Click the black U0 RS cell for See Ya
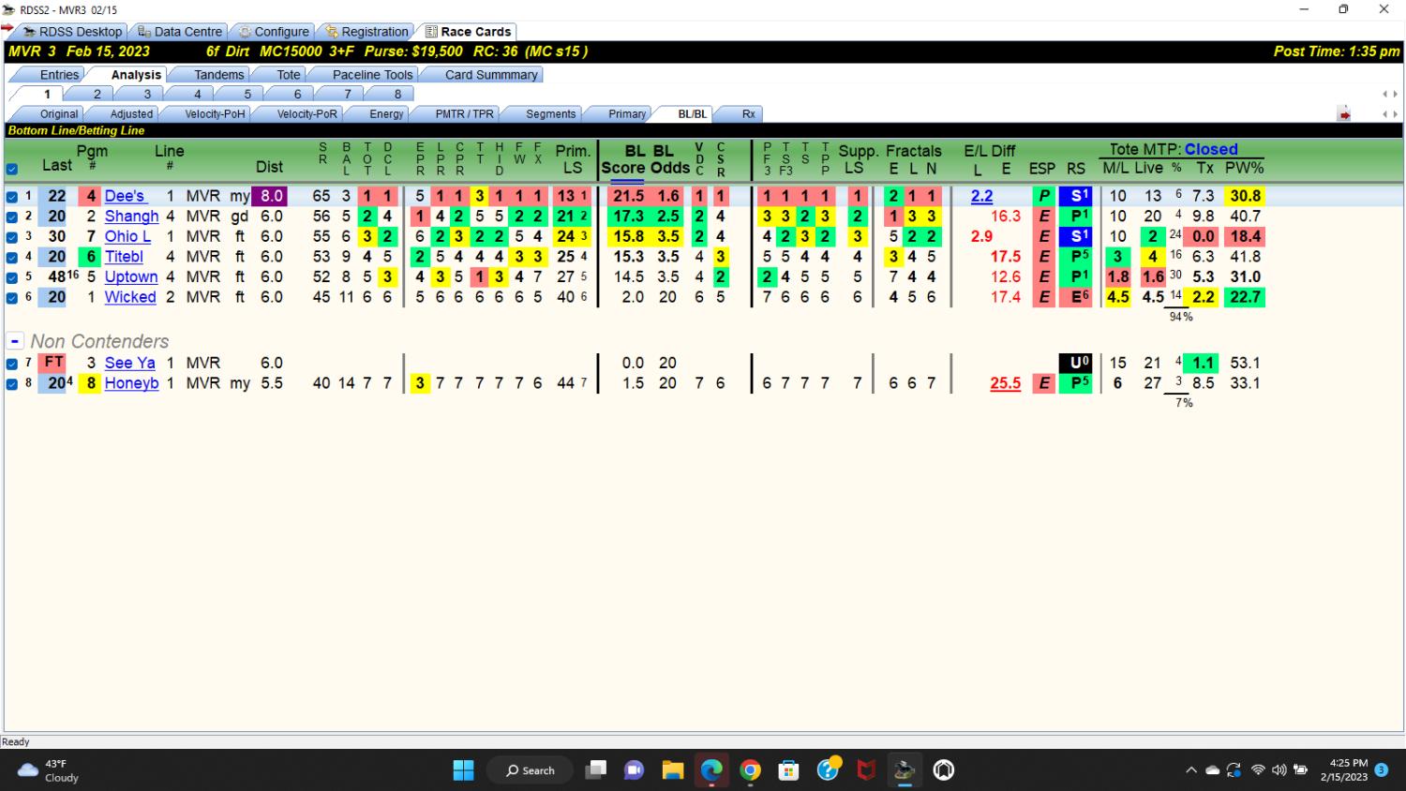Image resolution: width=1406 pixels, height=791 pixels. pyautogui.click(x=1076, y=364)
